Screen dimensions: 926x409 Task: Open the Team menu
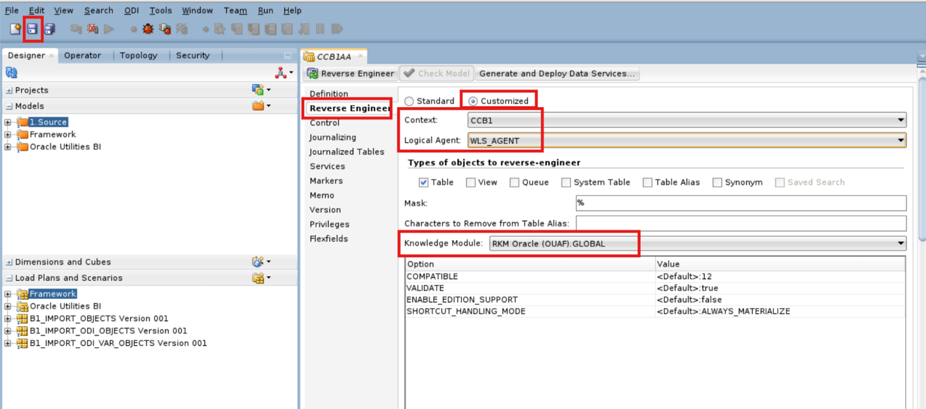[235, 10]
